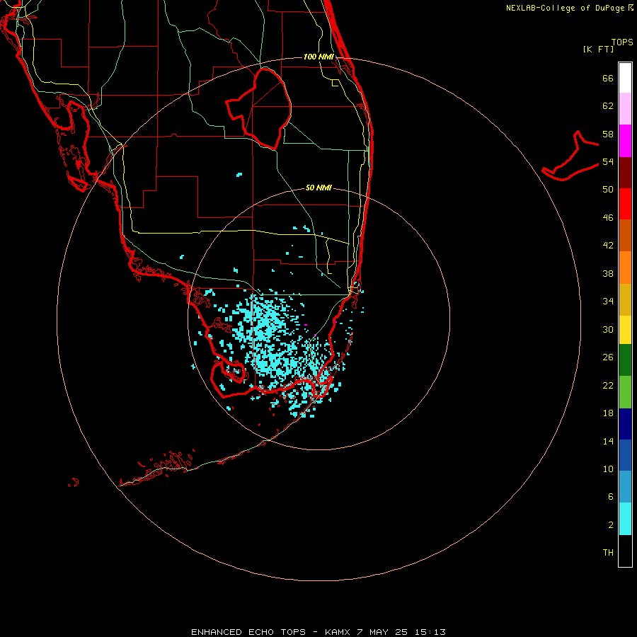Image resolution: width=637 pixels, height=637 pixels.
Task: Click the cyan 2 kft legend swatch
Action: tap(625, 519)
